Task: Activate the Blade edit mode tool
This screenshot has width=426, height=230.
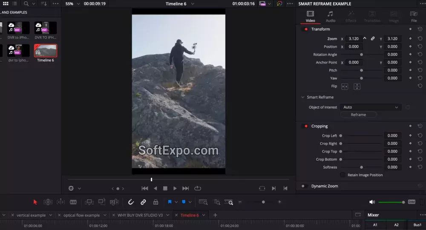Action: tap(73, 202)
